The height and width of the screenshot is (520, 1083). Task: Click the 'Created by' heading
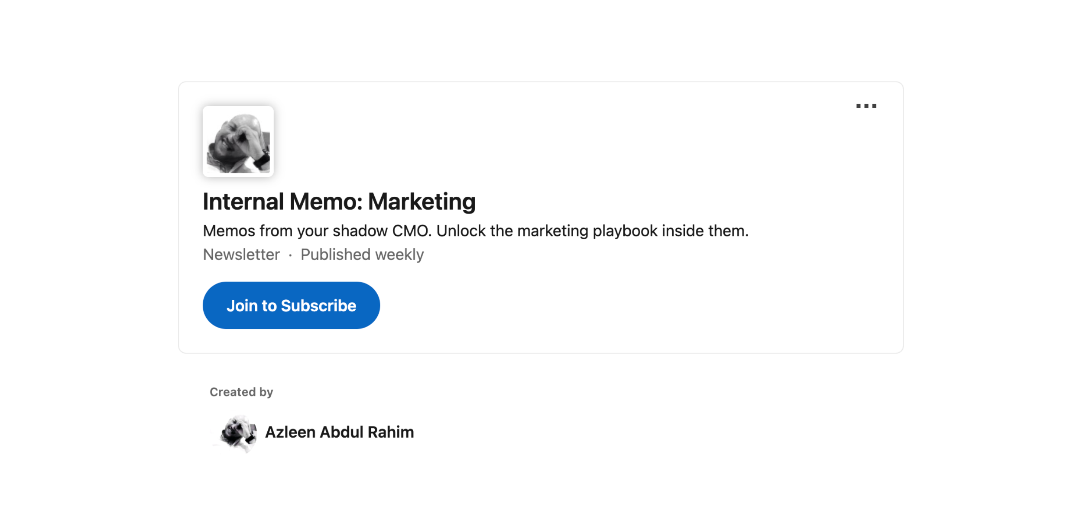click(x=241, y=392)
